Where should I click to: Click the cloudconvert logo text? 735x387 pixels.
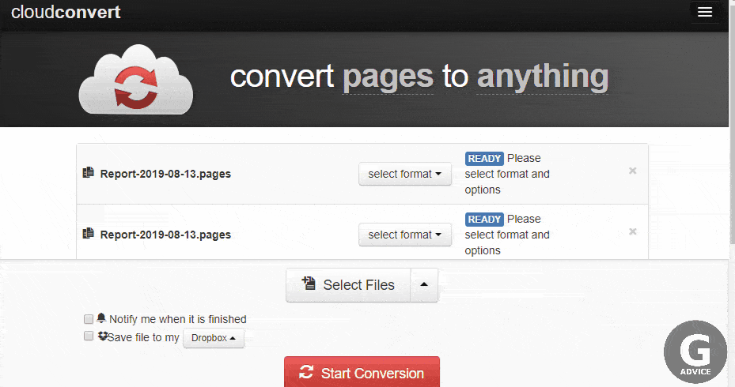(x=66, y=12)
